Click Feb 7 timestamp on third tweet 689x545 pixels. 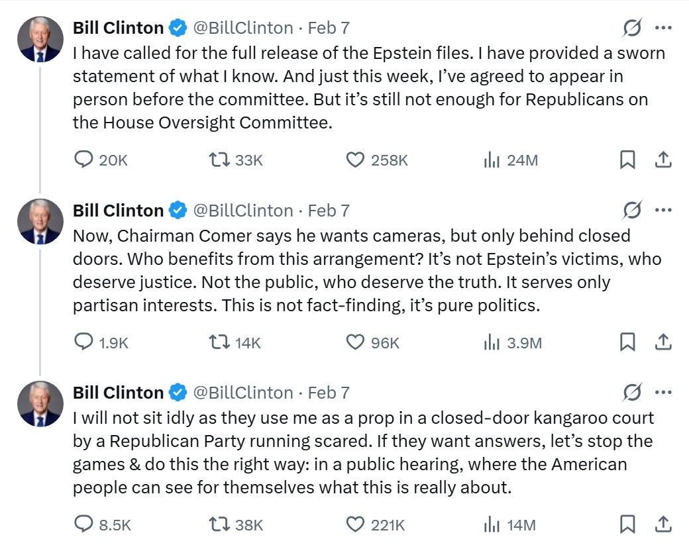point(329,393)
